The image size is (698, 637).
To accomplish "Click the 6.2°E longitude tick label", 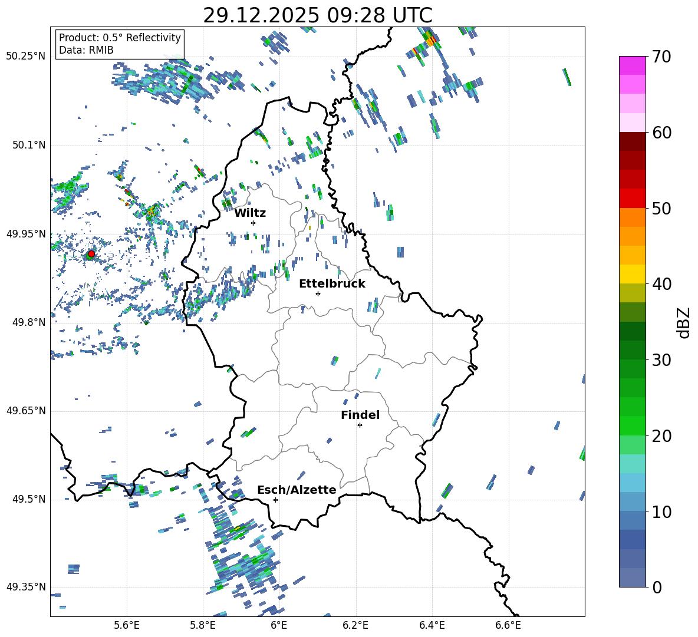I will pos(355,625).
